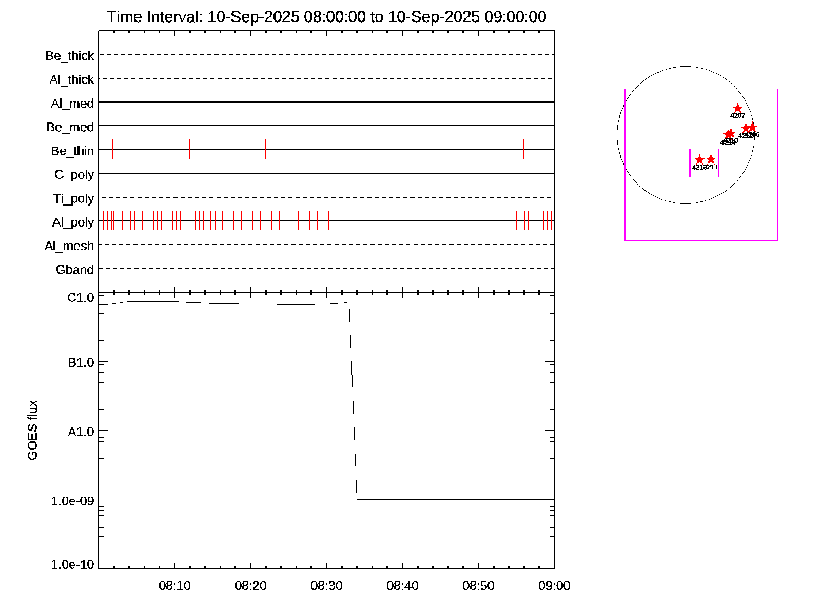The image size is (821, 615).
Task: Click the Be_thick filter label
Action: (x=70, y=56)
